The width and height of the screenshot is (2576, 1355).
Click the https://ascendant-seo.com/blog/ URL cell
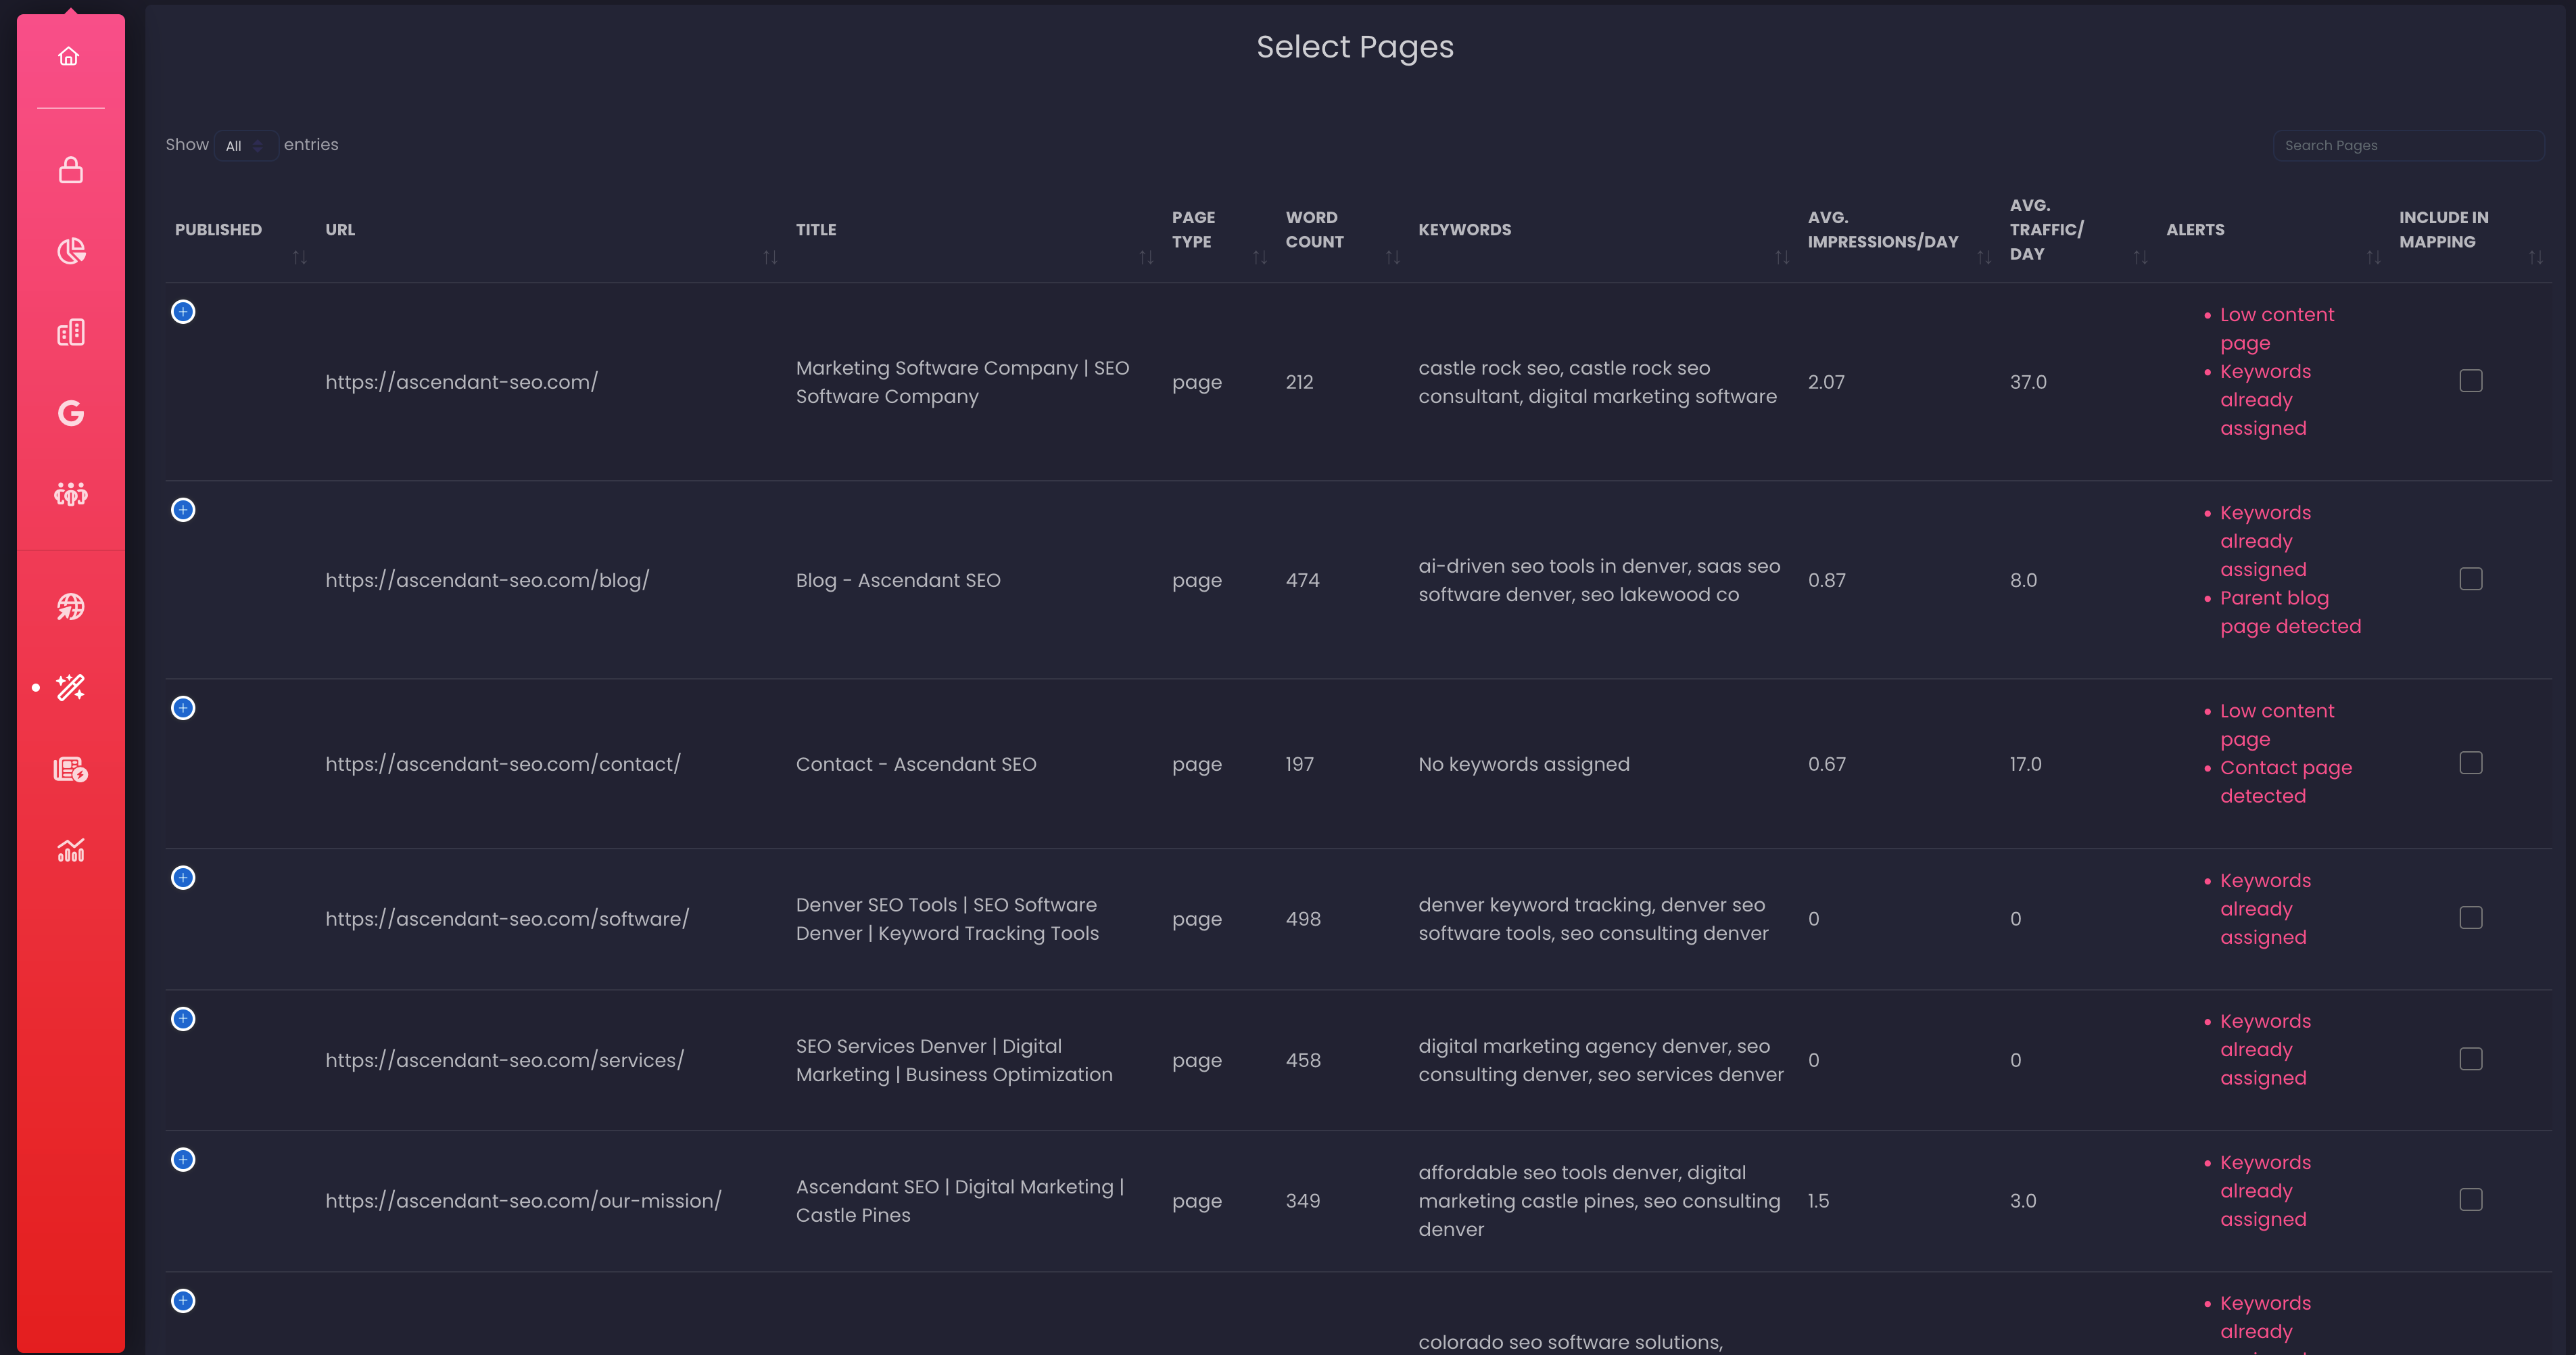click(x=487, y=580)
